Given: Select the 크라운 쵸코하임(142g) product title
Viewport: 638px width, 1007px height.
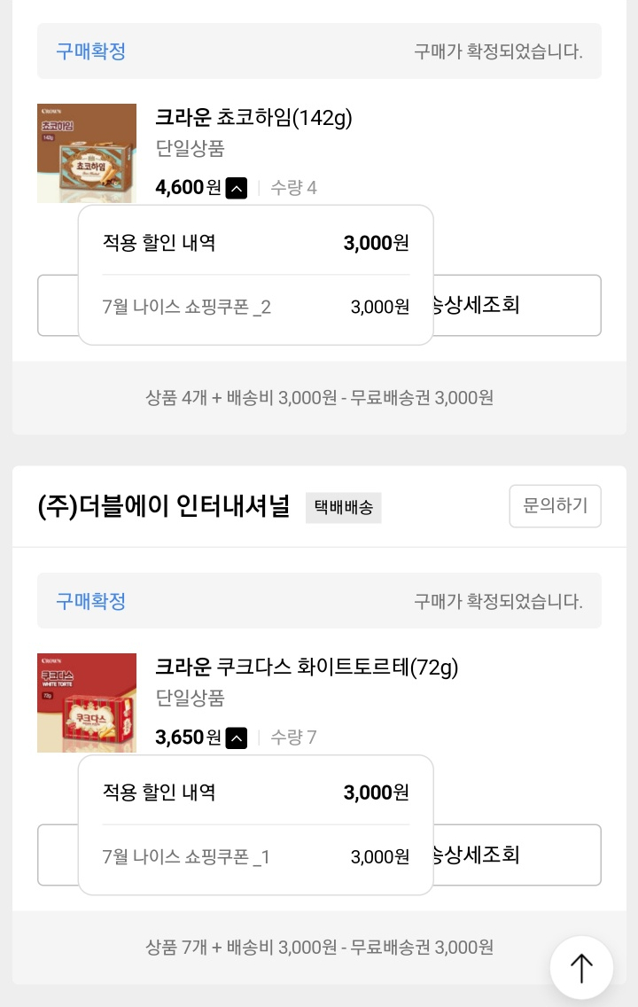Looking at the screenshot, I should click(x=253, y=118).
